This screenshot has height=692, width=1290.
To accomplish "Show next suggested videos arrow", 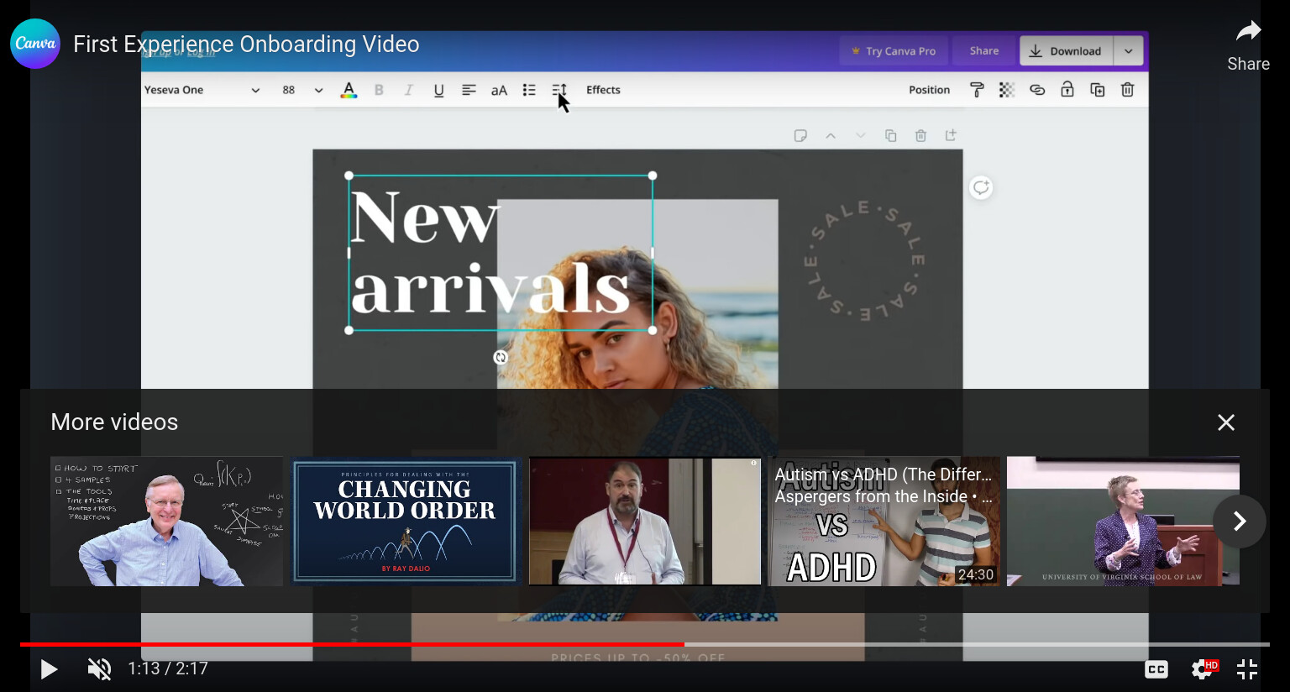I will (1240, 522).
